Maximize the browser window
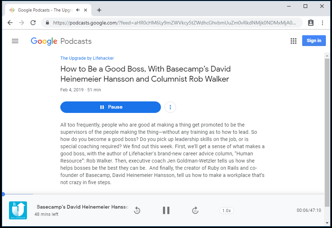Viewport: 332px width, 228px height. pos(305,6)
